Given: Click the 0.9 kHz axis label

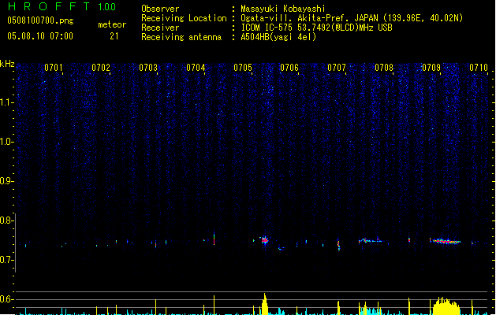Looking at the screenshot, I should click(7, 181).
